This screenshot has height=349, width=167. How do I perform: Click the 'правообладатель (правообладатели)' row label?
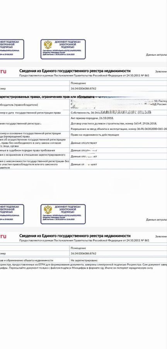pos(19,105)
